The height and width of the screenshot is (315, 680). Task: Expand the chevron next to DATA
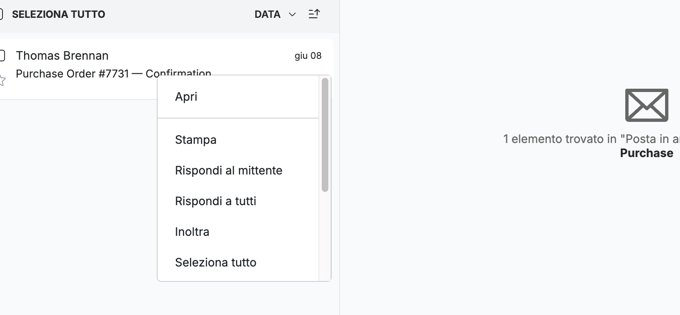[x=292, y=15]
